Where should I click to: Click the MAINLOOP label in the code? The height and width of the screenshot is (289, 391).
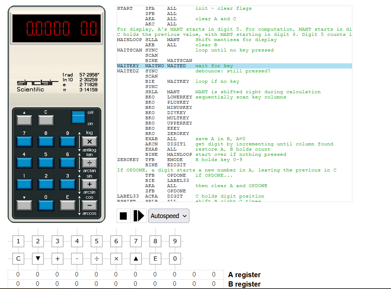pyautogui.click(x=130, y=40)
